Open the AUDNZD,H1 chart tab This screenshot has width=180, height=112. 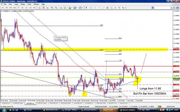[6, 103]
